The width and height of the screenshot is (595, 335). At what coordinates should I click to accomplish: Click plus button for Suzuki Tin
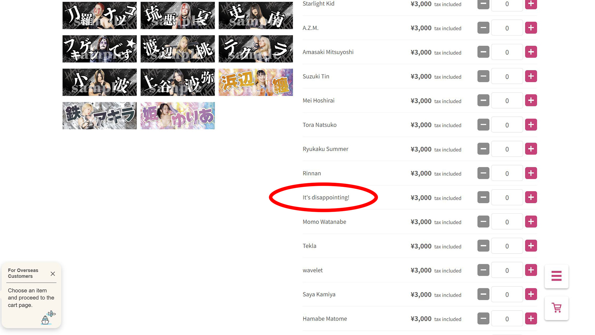(x=531, y=76)
